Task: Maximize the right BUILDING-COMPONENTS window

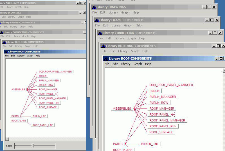Action: coord(219,46)
